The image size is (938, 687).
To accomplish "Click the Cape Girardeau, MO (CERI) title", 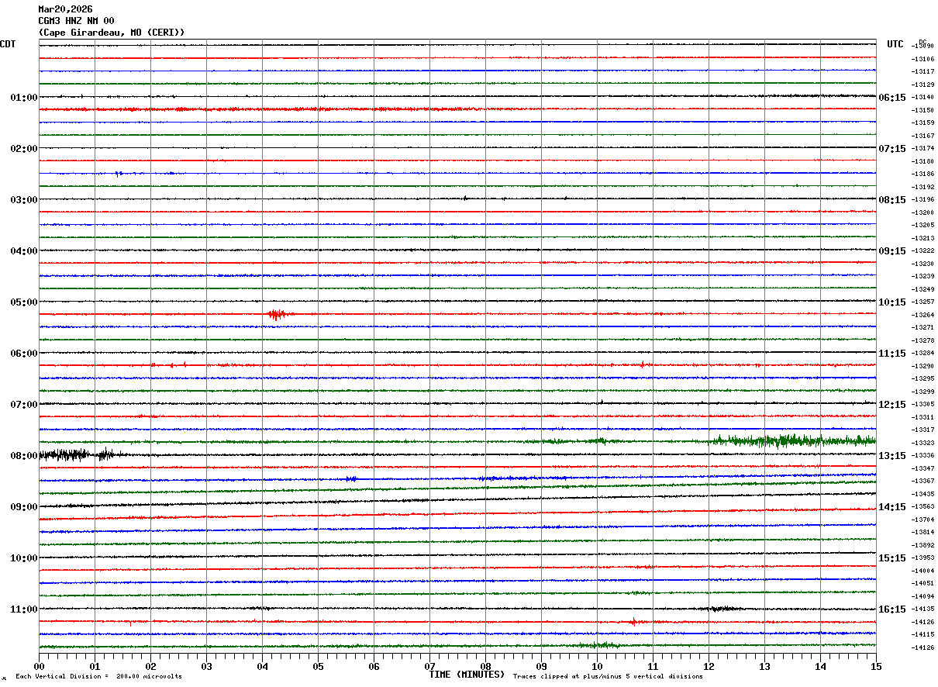I will pos(112,33).
